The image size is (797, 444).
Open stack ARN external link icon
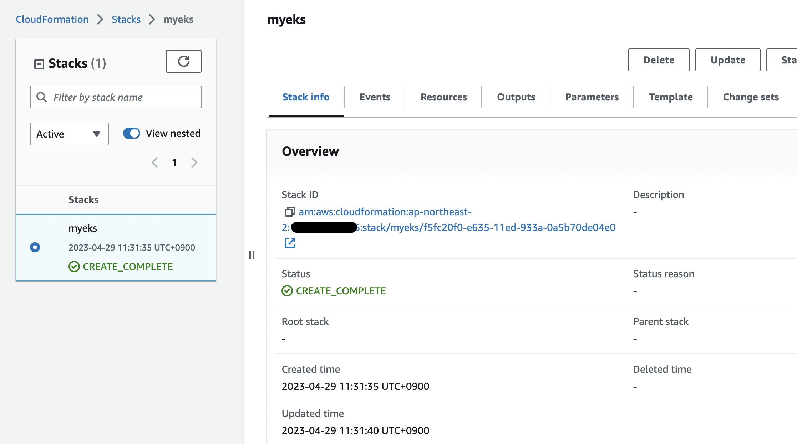[x=290, y=243]
